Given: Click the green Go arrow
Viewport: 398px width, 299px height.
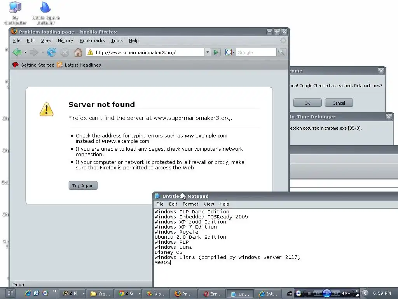Looking at the screenshot, I should point(216,53).
